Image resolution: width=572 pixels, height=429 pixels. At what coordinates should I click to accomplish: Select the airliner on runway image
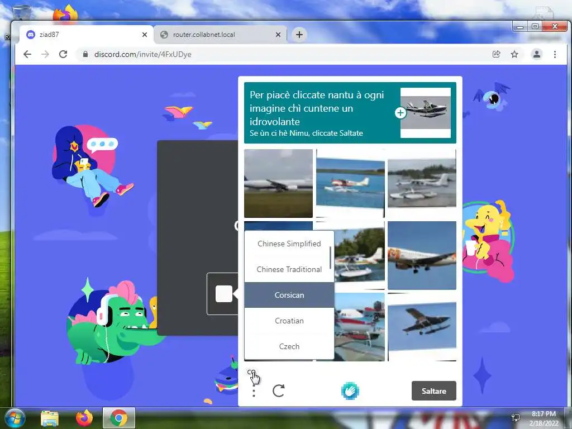(278, 183)
